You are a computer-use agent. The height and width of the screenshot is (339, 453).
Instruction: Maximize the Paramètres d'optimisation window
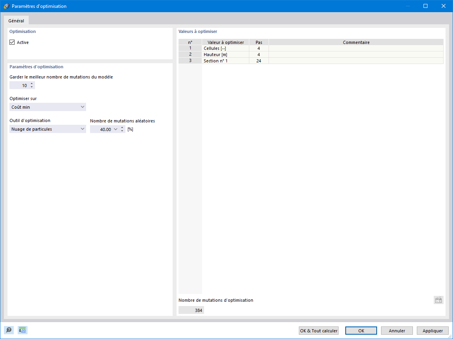tap(425, 6)
